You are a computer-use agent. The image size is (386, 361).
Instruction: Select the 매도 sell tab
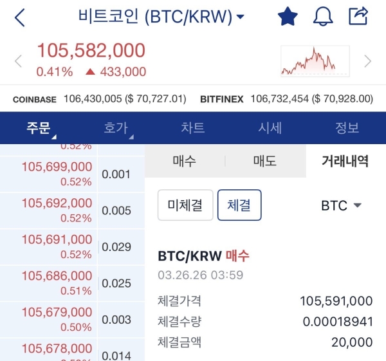[264, 161]
